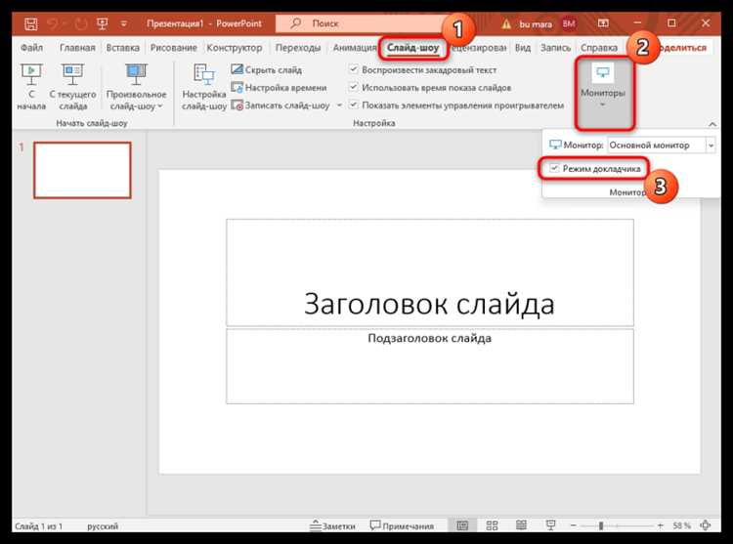Open the Файл menu

click(x=31, y=48)
